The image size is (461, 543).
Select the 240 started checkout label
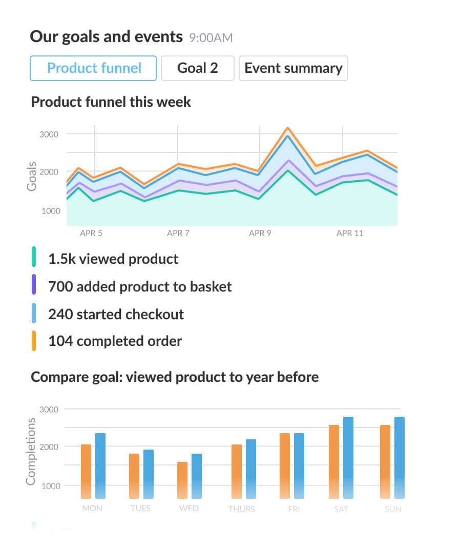[116, 315]
